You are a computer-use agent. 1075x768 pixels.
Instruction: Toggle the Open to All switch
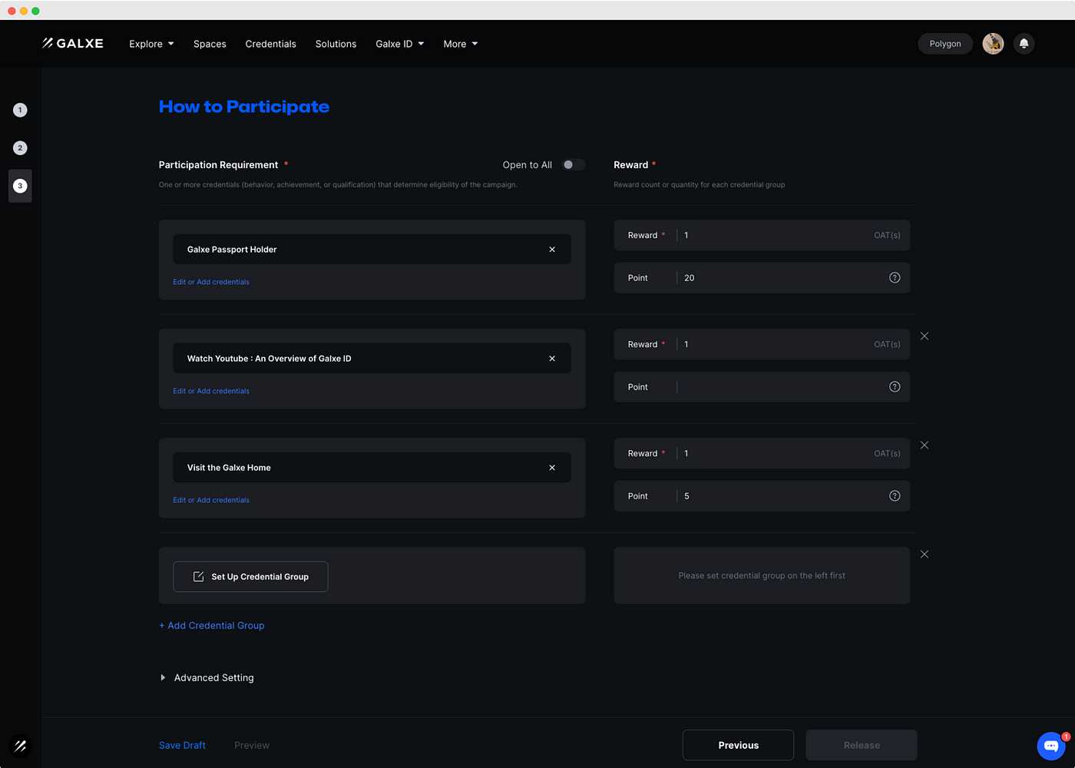[x=573, y=165]
